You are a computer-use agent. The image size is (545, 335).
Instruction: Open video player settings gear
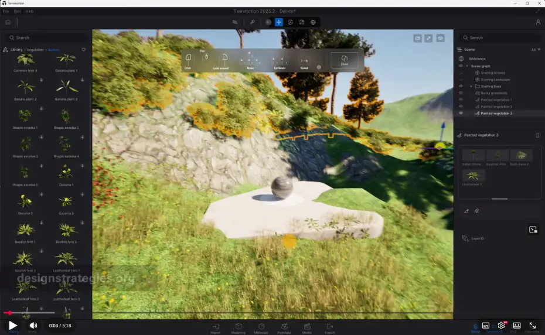point(501,326)
